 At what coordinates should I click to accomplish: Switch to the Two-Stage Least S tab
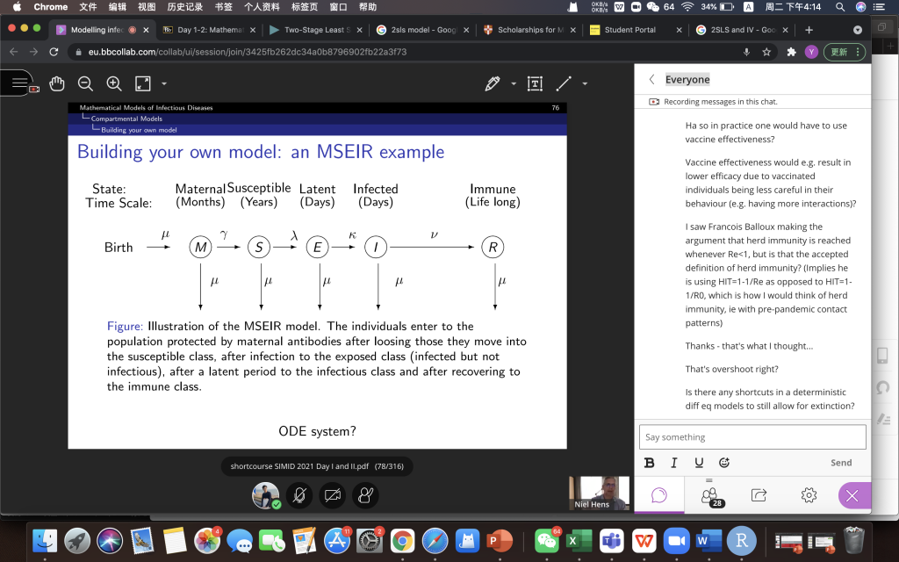(316, 30)
